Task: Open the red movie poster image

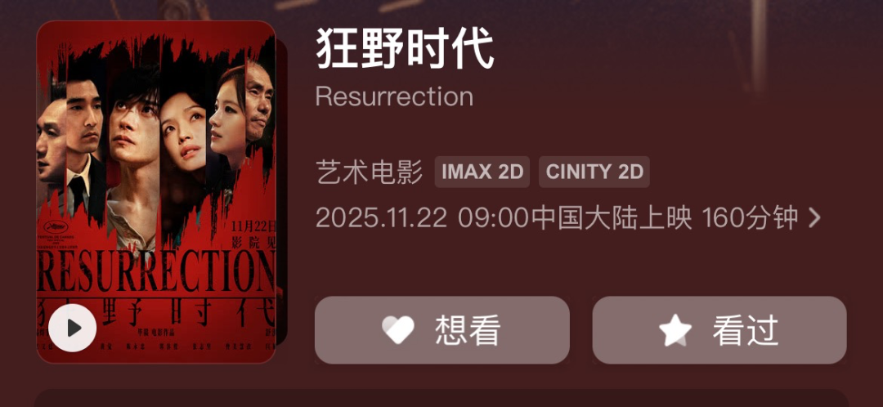Action: 156,192
